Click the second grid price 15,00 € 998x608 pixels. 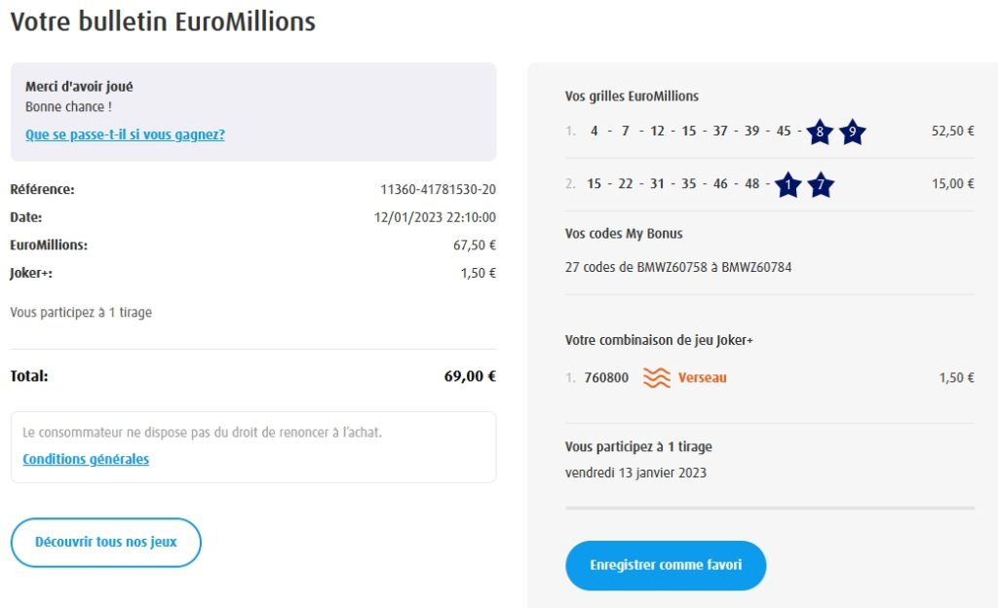952,184
